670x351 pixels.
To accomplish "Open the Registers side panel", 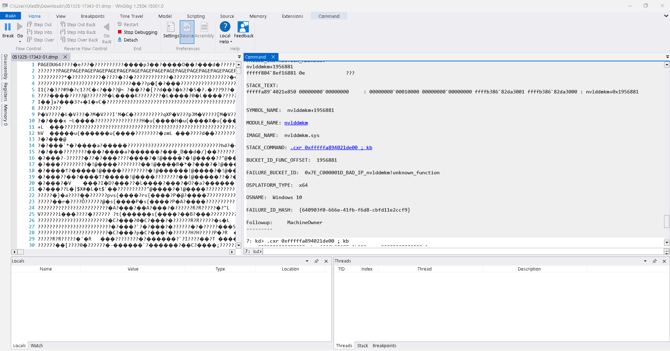I will pos(5,92).
